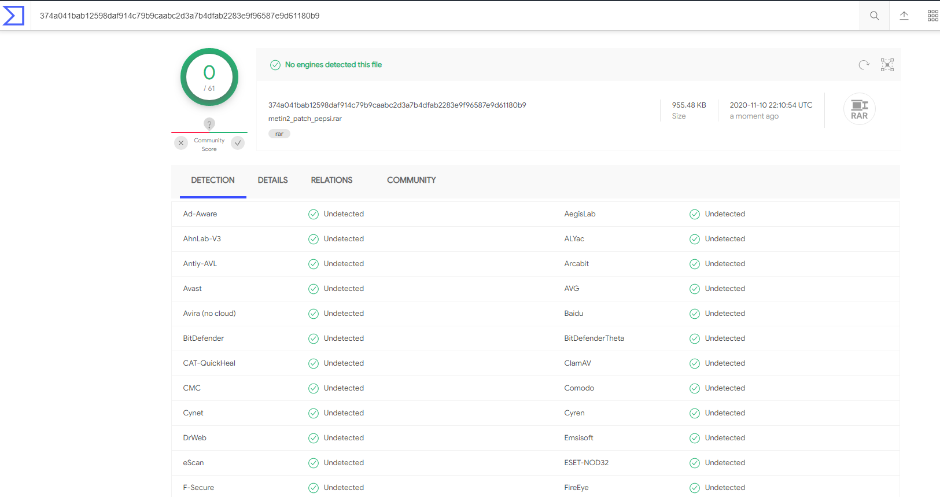Open the RELATIONS tab

pos(331,181)
